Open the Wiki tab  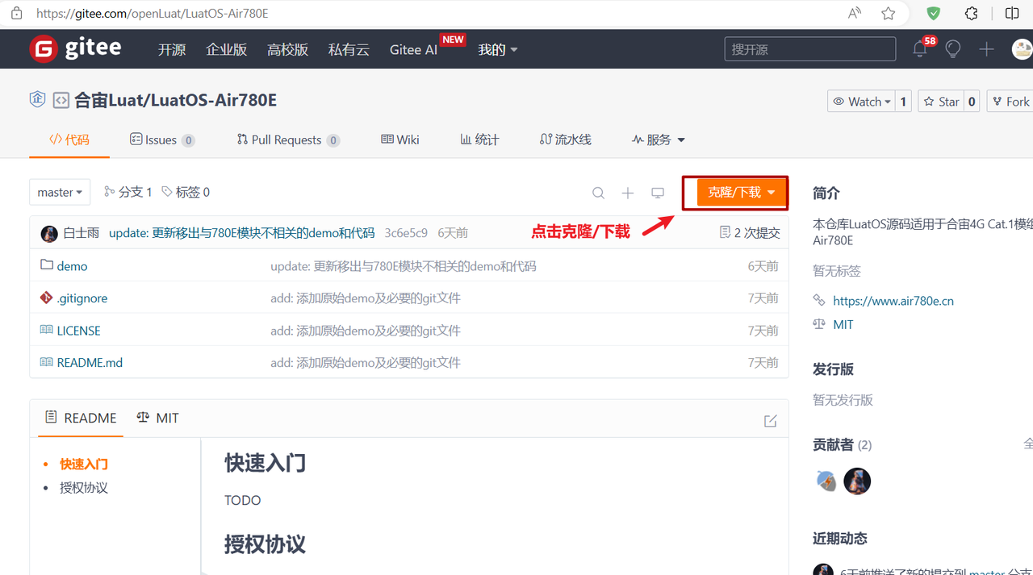pos(400,140)
